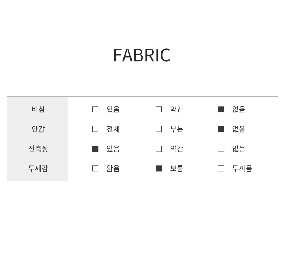Check the 없음 box in 신축성 row
Image resolution: width=285 pixels, height=253 pixels.
point(221,149)
